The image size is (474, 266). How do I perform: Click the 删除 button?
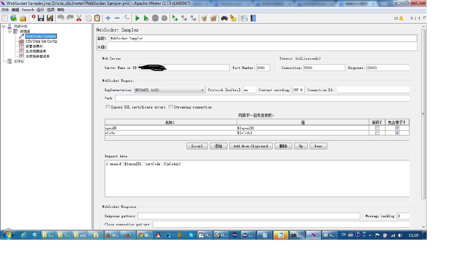(283, 146)
